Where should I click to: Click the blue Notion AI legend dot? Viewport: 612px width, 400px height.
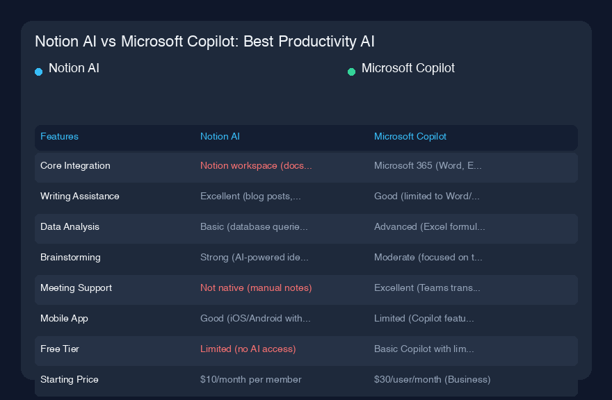coord(39,72)
